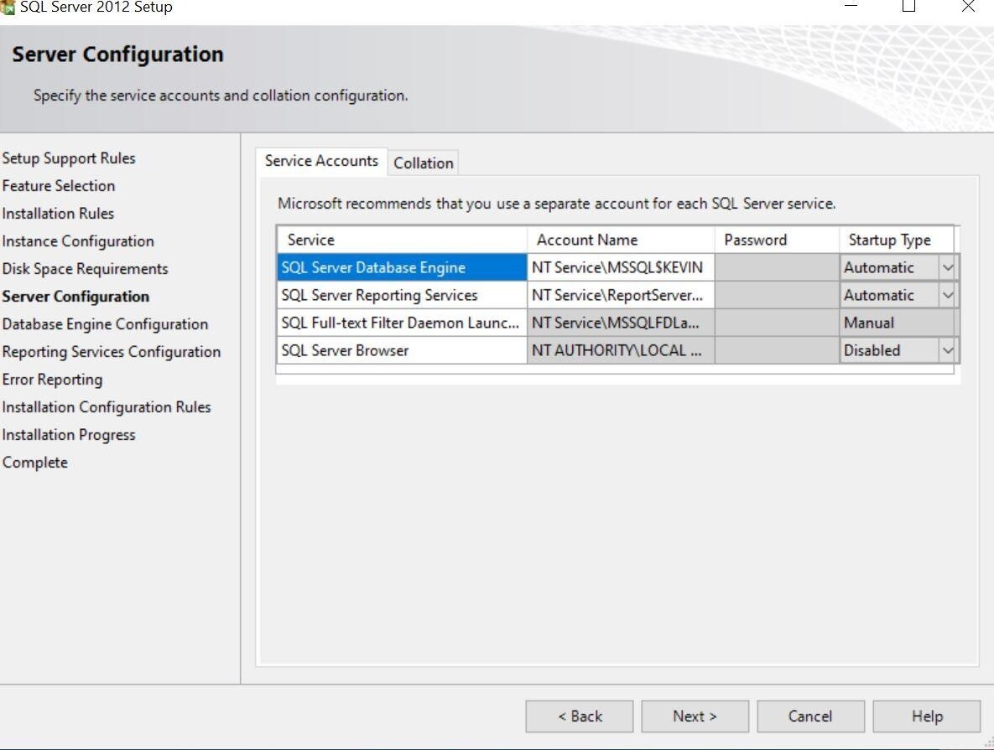This screenshot has height=750, width=994.
Task: Open the Setup Support Rules step
Action: pyautogui.click(x=69, y=158)
